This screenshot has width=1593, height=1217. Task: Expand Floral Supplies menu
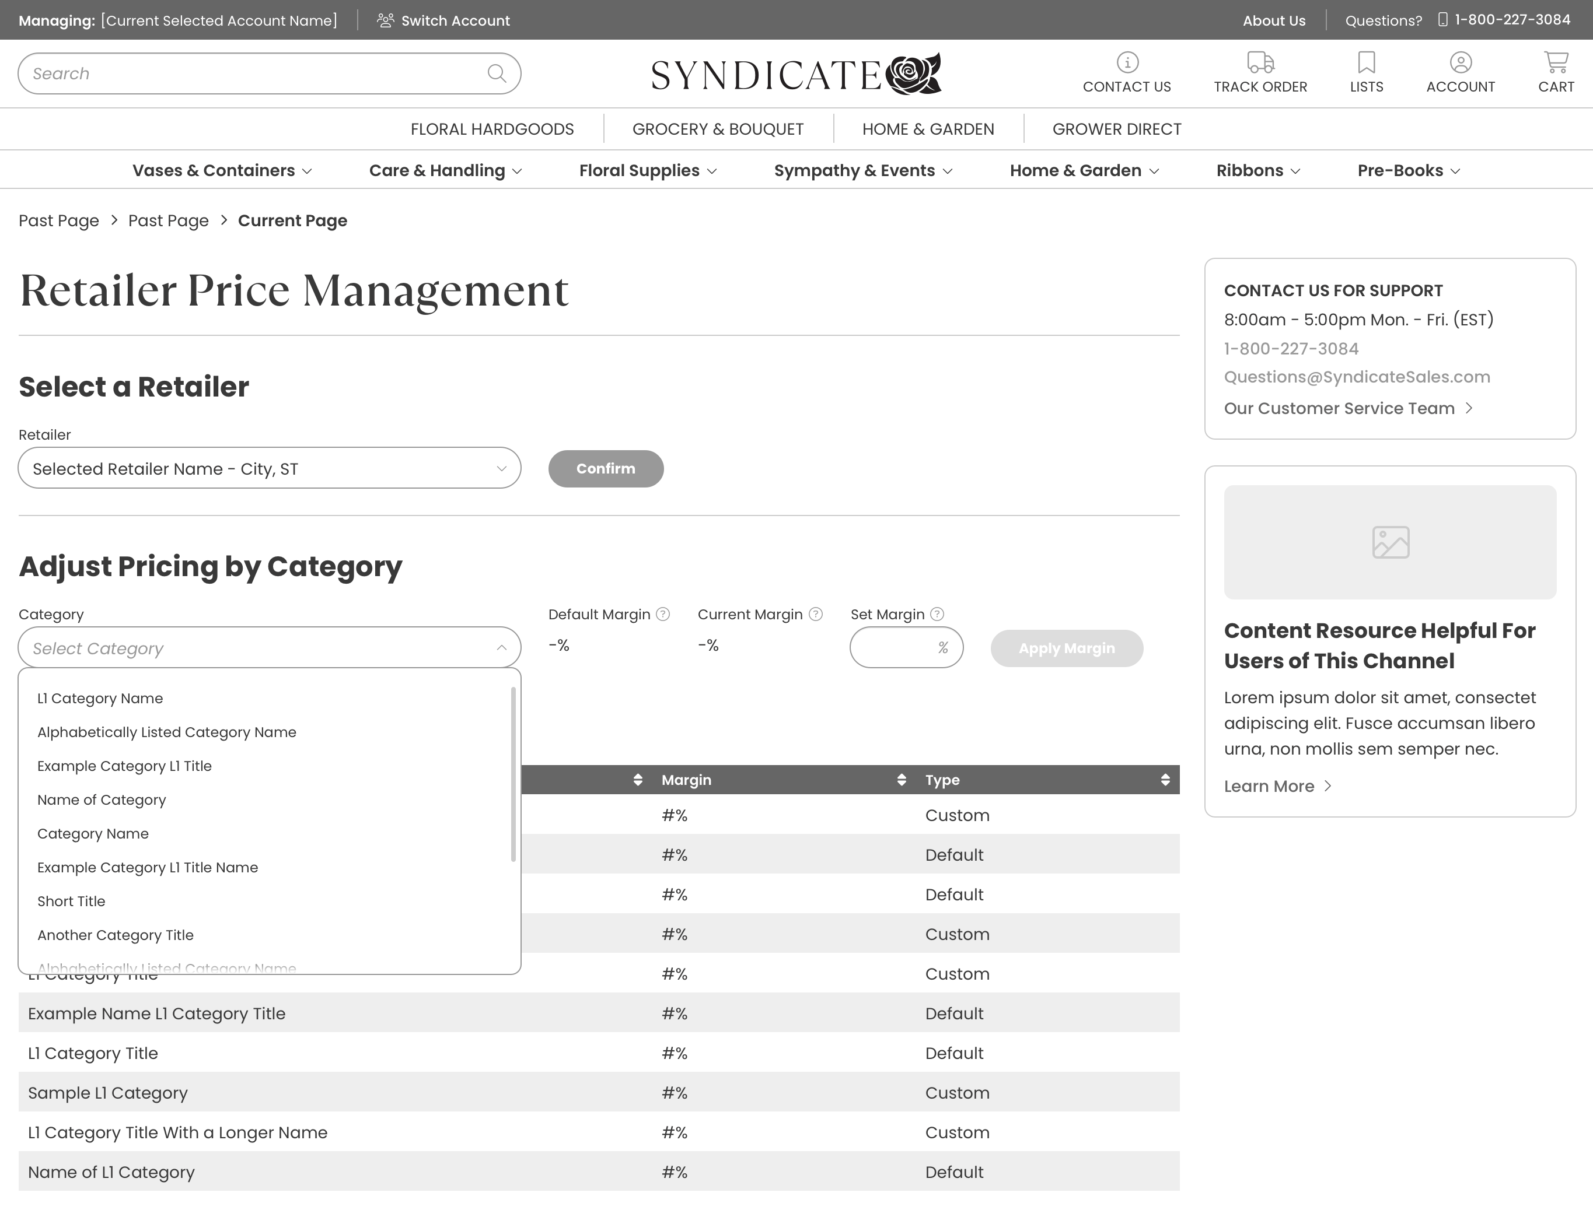(648, 170)
